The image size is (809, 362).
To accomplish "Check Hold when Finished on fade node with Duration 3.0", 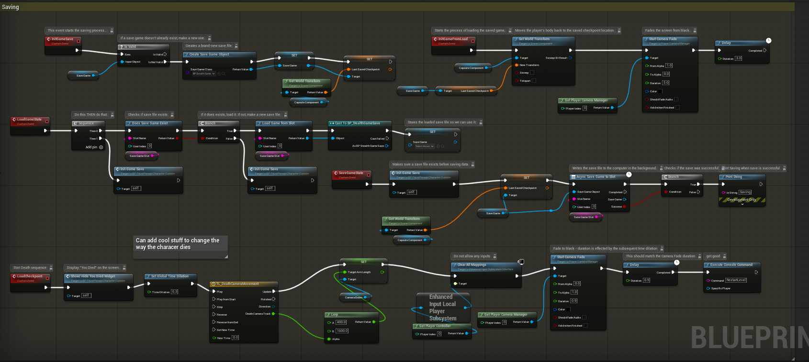I will [x=677, y=108].
